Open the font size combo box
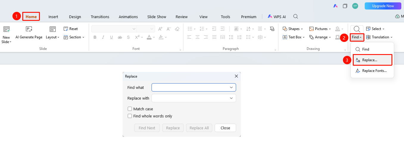 pos(146,29)
